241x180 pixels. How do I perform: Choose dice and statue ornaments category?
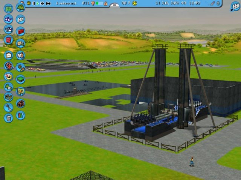click(x=20, y=55)
